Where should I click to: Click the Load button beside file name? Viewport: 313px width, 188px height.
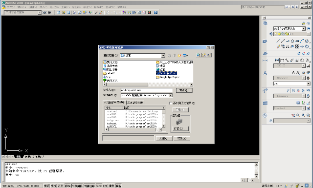(x=184, y=90)
